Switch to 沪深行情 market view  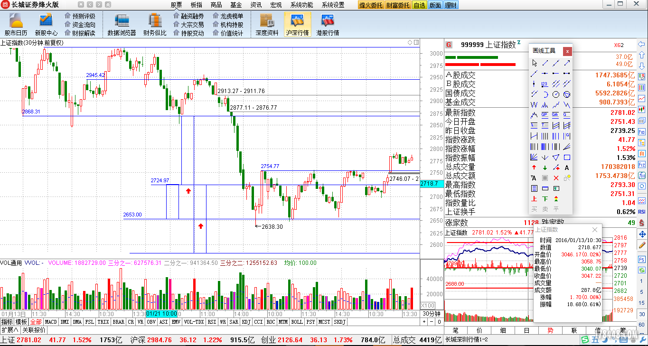(x=297, y=24)
